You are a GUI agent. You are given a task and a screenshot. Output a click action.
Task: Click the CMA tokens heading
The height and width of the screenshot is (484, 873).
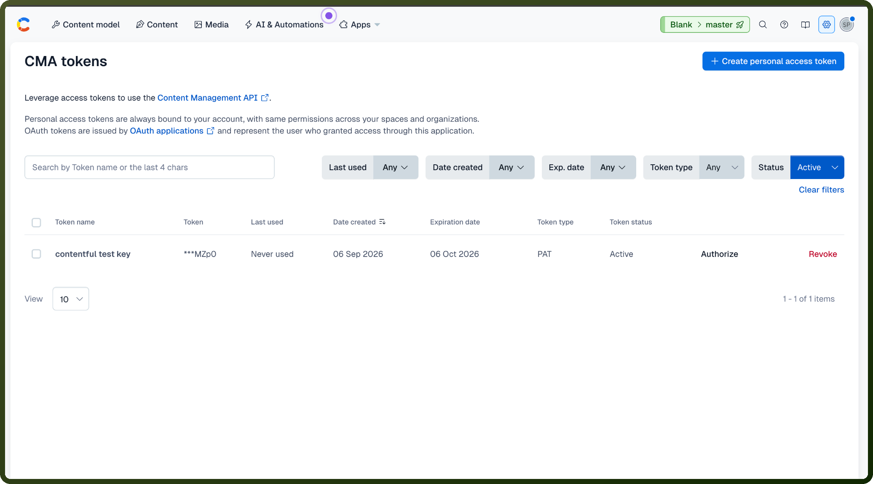(x=66, y=61)
